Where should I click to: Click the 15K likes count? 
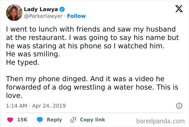click(22, 120)
